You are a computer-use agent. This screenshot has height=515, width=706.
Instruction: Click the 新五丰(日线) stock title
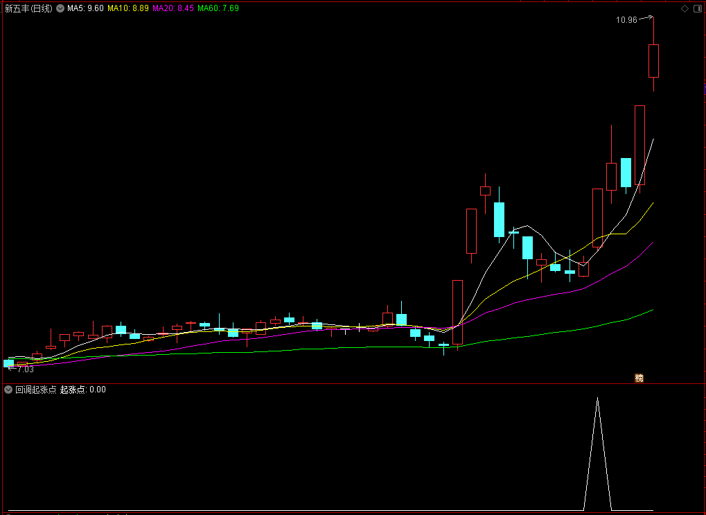[x=28, y=8]
